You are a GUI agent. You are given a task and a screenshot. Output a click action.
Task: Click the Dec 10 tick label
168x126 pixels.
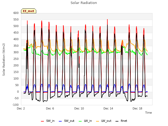[79, 108]
